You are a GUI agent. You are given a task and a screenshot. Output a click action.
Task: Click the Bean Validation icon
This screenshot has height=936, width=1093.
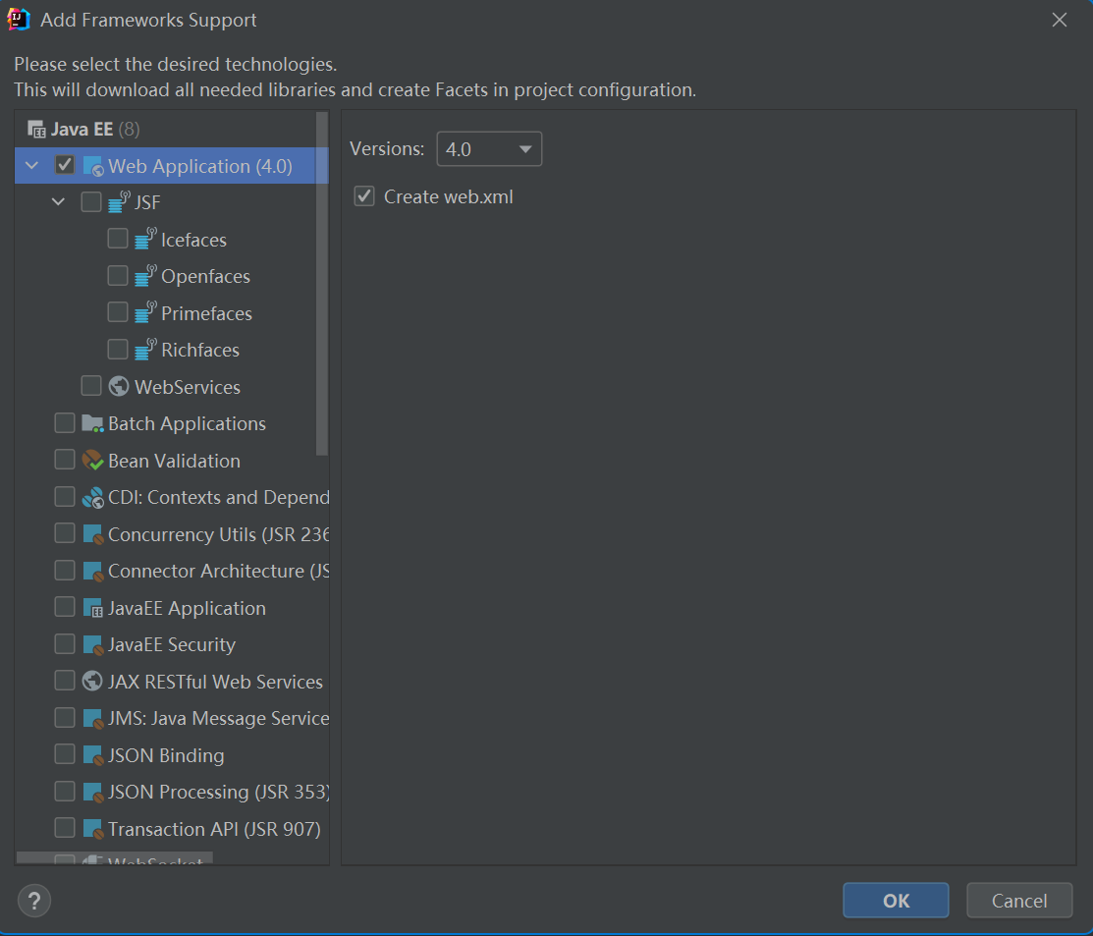(92, 460)
